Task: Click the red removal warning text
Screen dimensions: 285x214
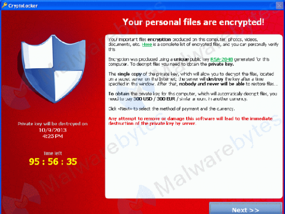Action: click(x=190, y=121)
